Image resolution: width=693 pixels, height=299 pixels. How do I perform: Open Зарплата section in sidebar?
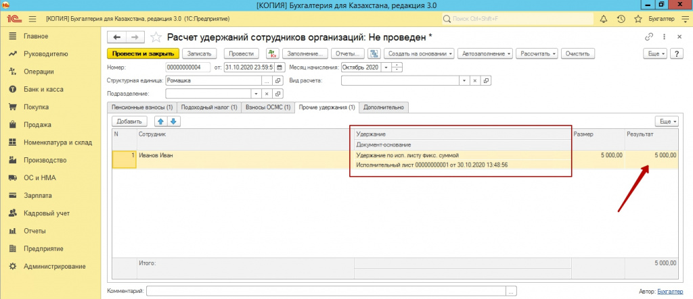(38, 195)
